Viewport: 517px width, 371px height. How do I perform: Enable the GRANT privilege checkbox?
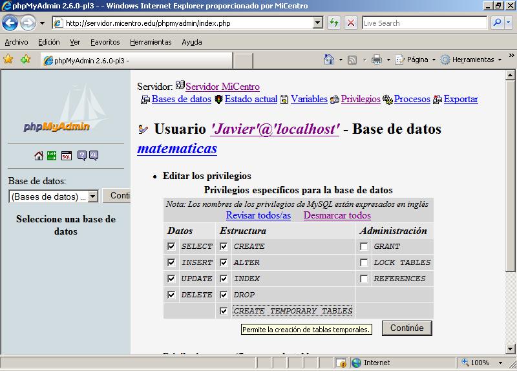click(x=364, y=246)
